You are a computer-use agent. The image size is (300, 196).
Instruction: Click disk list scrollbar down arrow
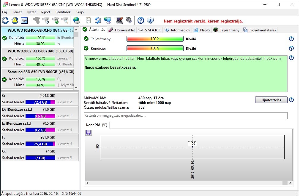tap(76, 88)
